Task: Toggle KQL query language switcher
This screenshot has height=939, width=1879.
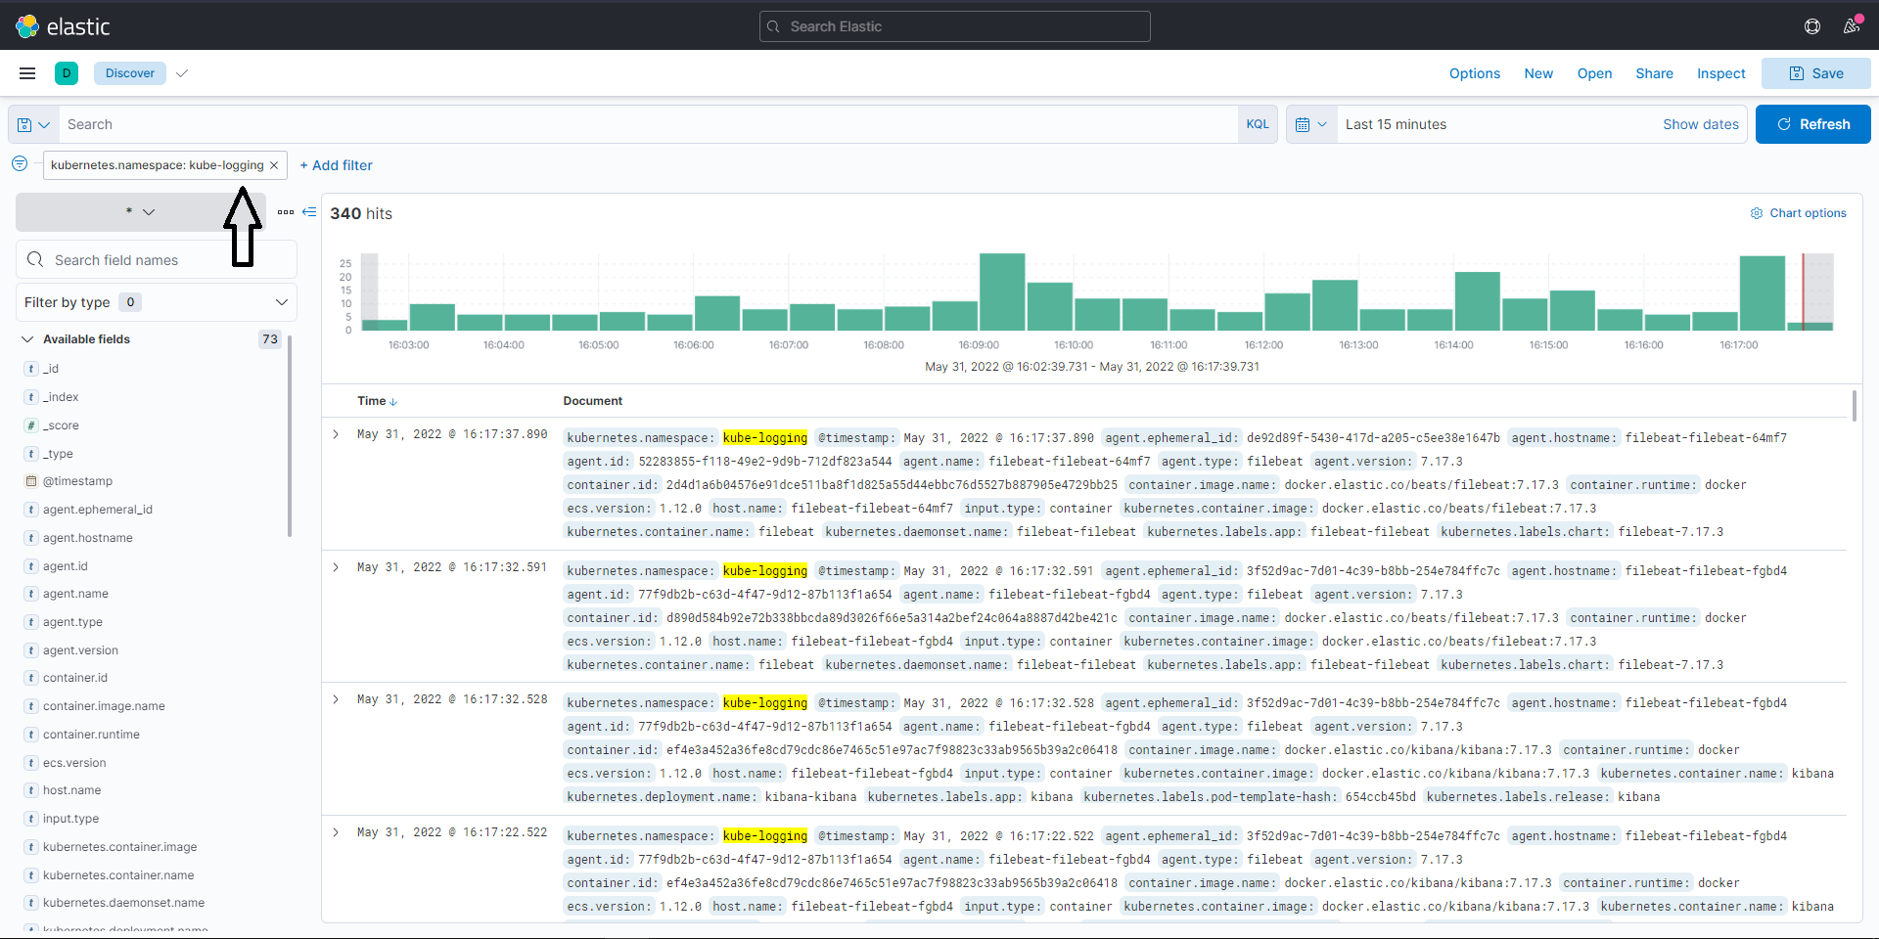Action: (1258, 124)
